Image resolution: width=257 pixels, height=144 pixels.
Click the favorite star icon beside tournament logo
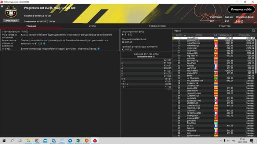(2, 6)
